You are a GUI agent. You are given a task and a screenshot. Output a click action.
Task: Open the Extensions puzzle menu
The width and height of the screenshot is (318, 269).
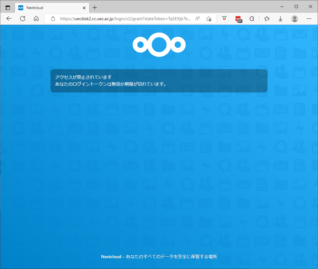coord(252,19)
